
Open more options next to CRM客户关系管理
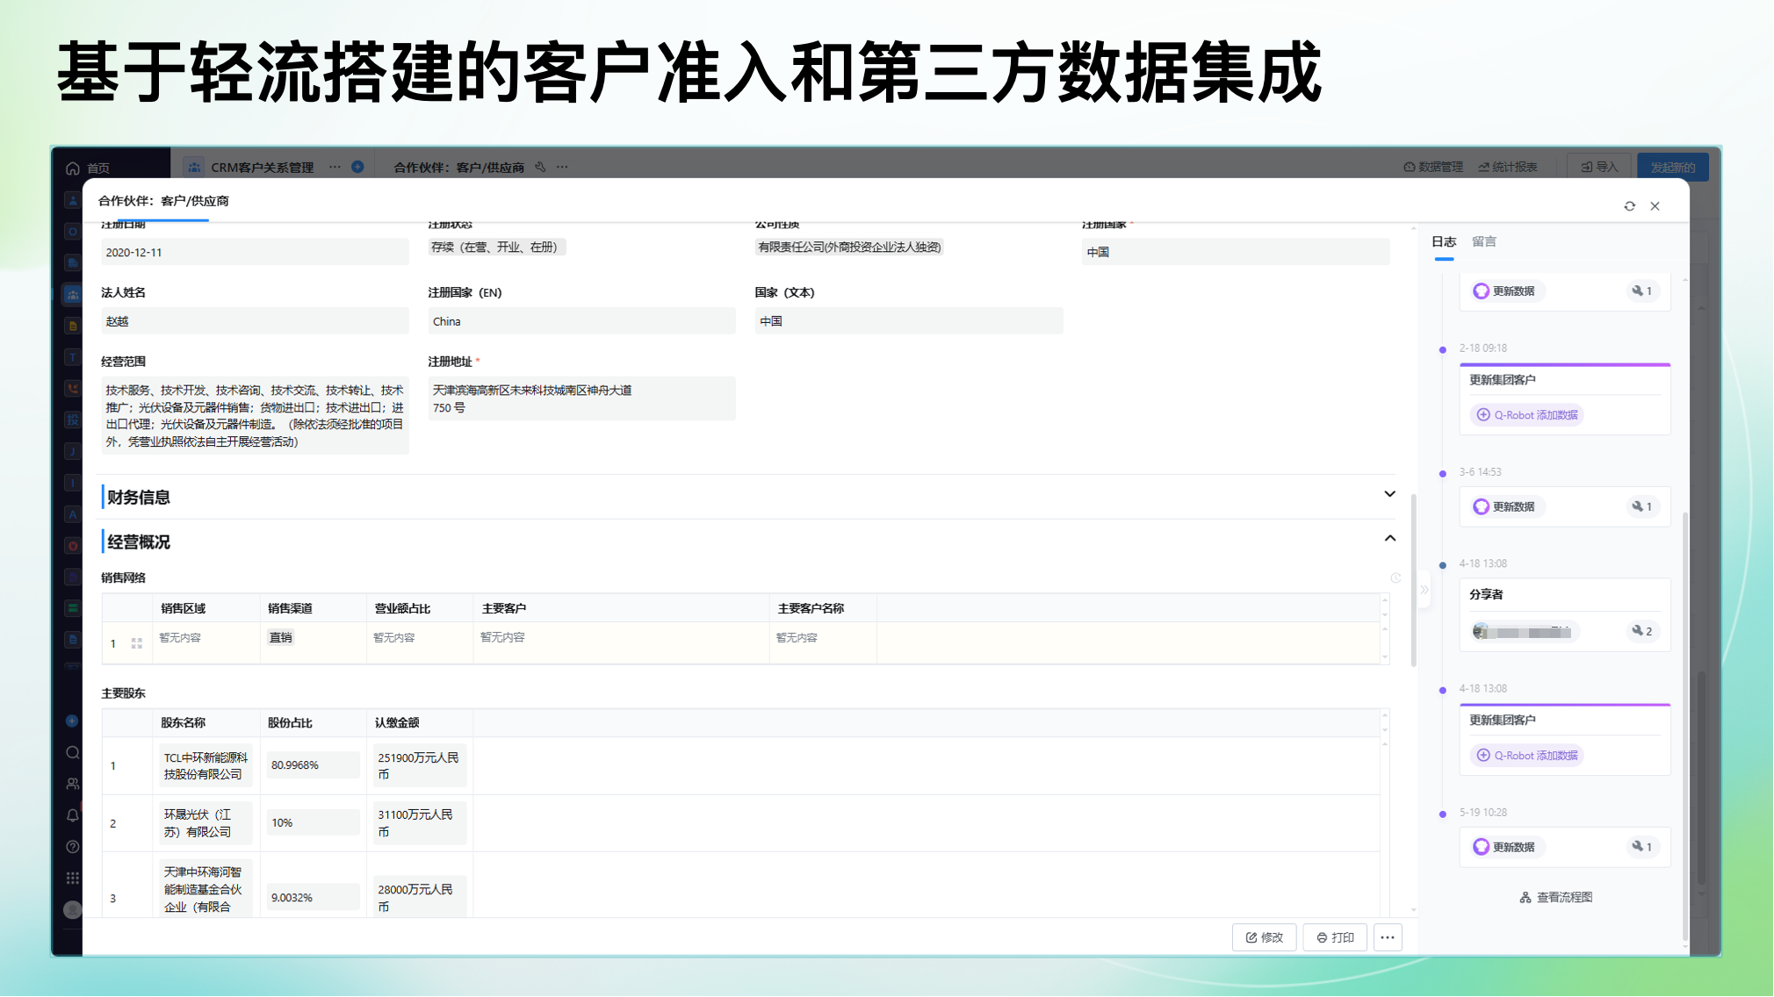[x=335, y=167]
